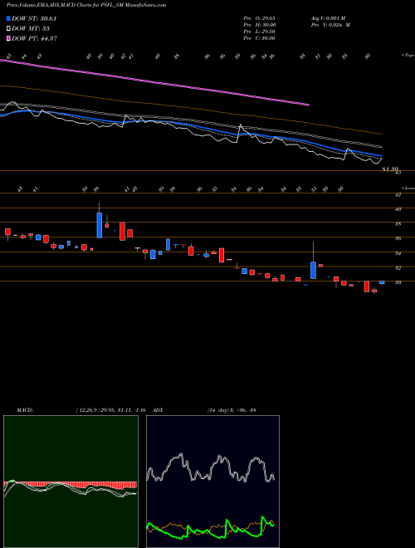The width and height of the screenshot is (415, 548).
Task: Click the ADX indicator label
Action: click(158, 410)
